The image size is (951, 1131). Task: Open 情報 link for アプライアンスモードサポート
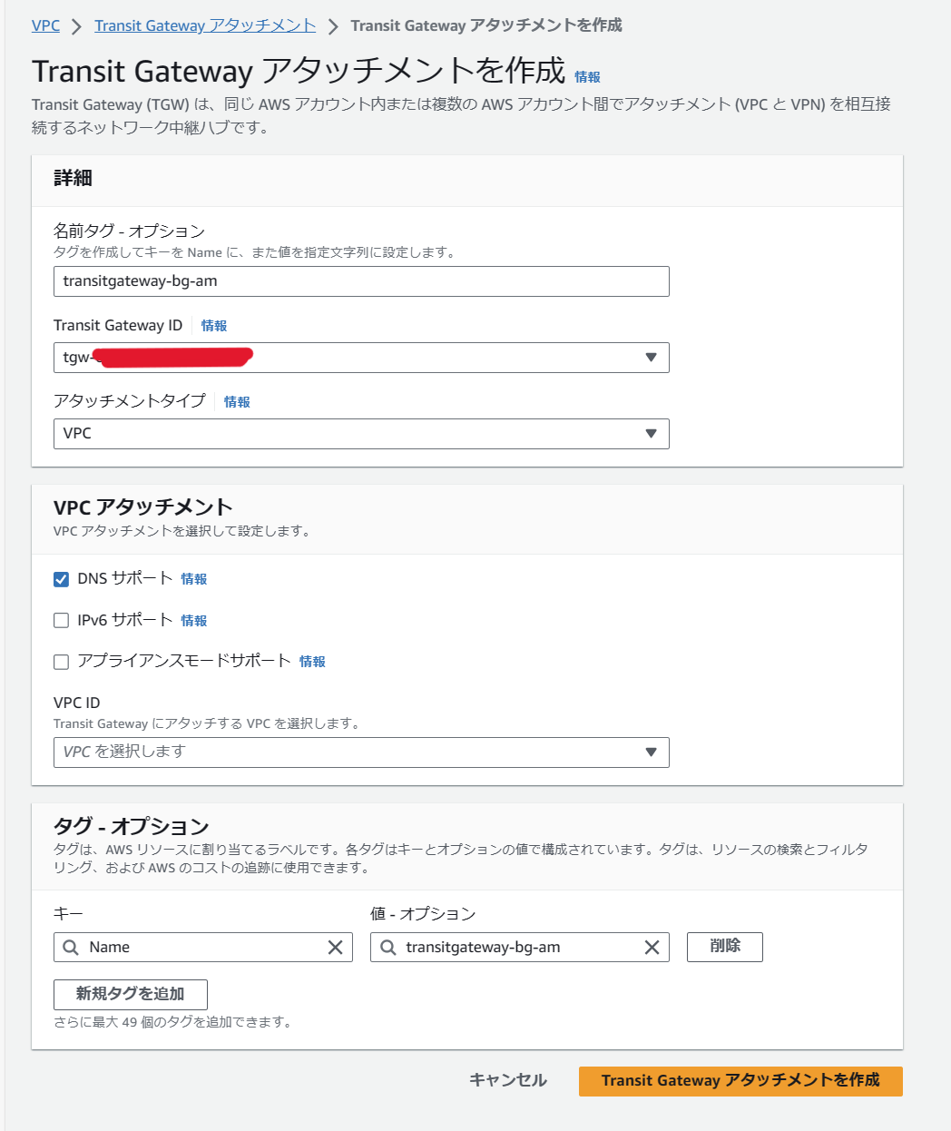pos(312,662)
